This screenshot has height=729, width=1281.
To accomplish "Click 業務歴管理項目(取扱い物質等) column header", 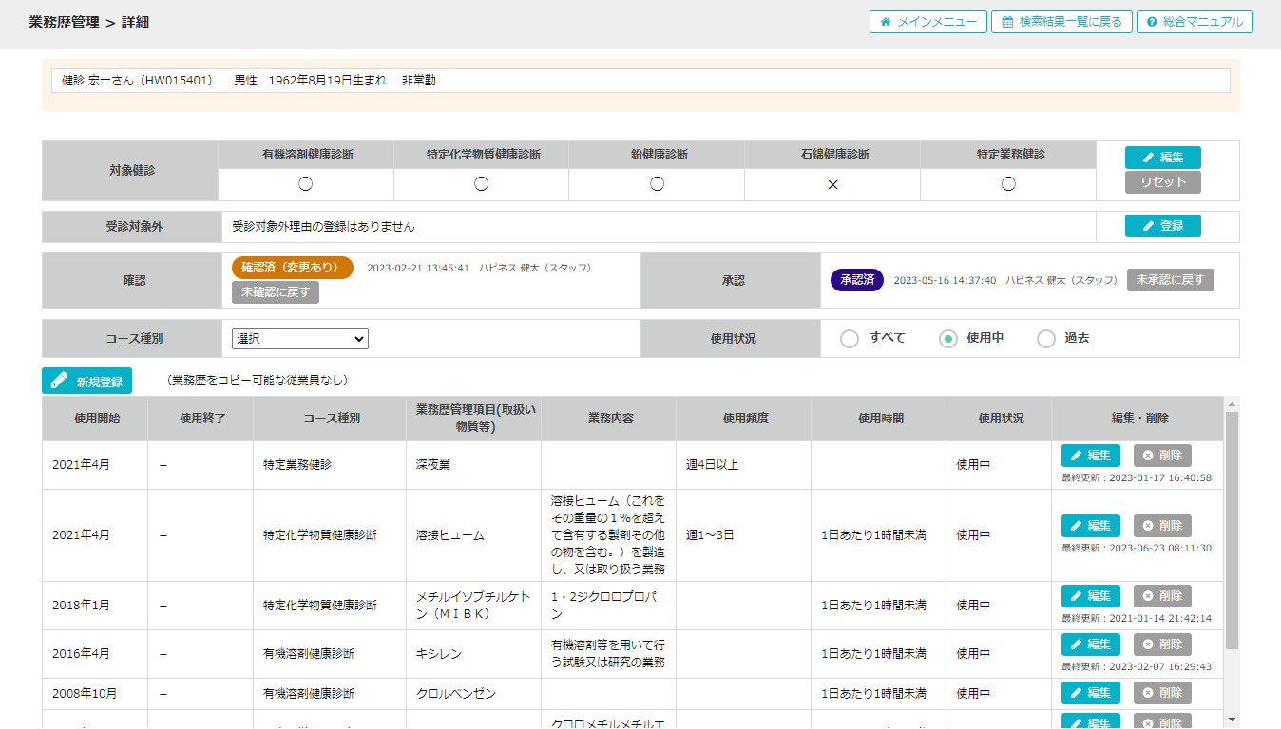I will 473,419.
